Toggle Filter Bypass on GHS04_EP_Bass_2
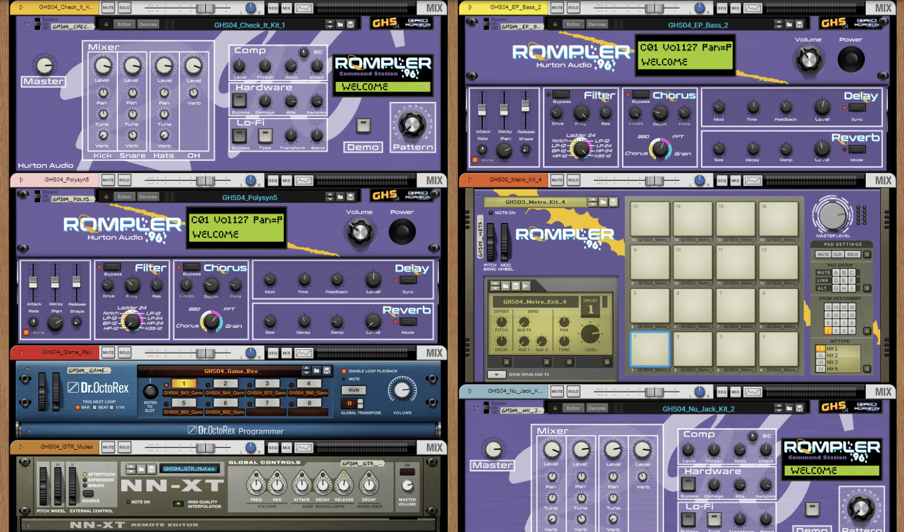 [x=561, y=94]
